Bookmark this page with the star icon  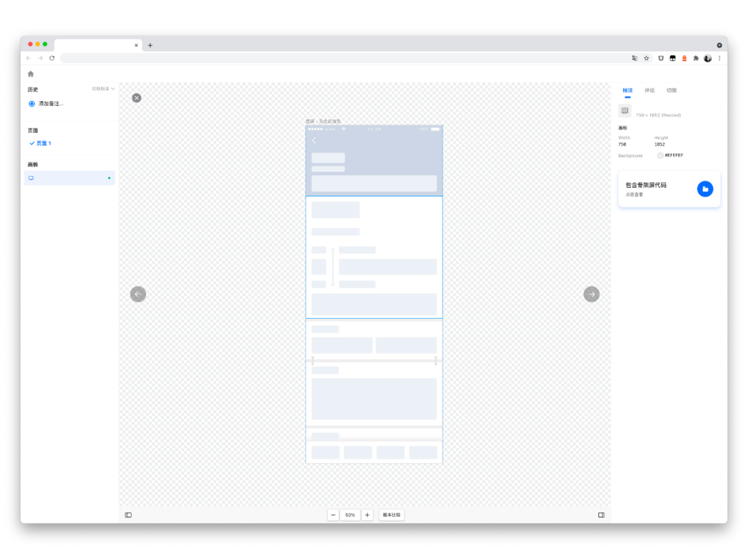tap(646, 58)
